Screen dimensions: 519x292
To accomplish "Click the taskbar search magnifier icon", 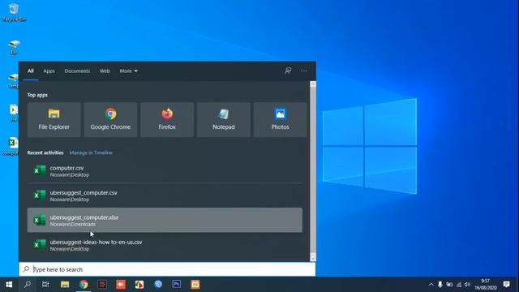I will (x=28, y=285).
